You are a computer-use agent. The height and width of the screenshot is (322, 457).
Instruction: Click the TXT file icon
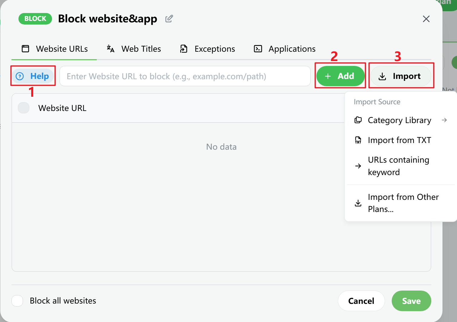(x=358, y=140)
